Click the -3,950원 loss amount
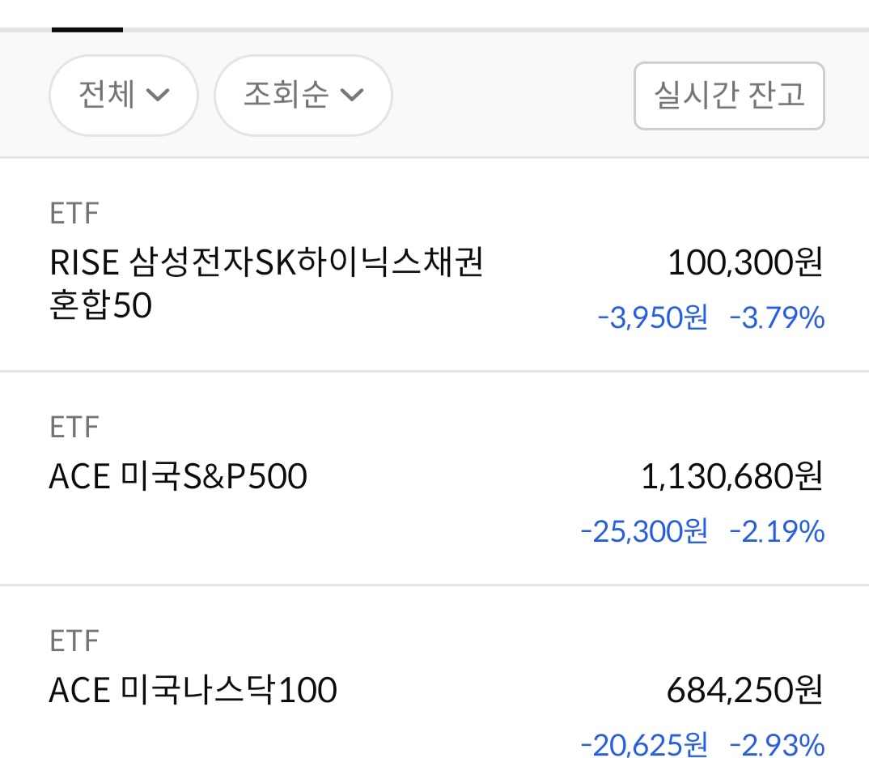Image resolution: width=869 pixels, height=758 pixels. pyautogui.click(x=652, y=318)
